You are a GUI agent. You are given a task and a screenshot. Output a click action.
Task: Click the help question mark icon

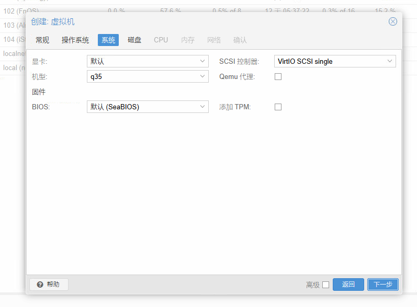coord(40,285)
